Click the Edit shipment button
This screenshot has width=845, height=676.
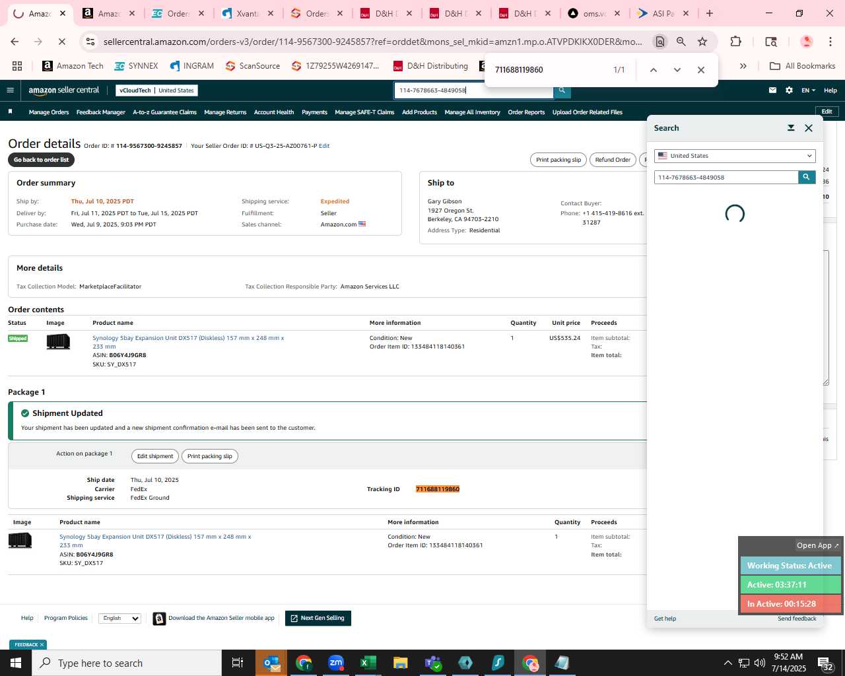point(155,456)
